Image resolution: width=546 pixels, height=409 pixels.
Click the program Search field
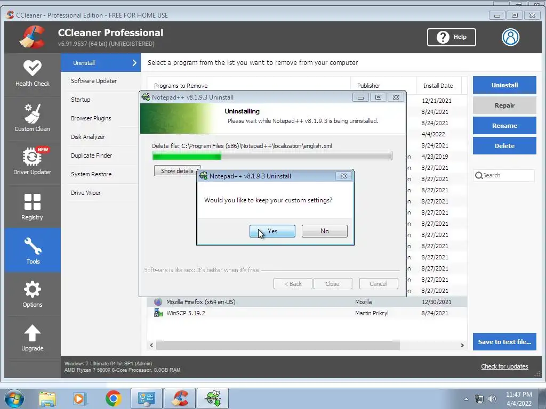pyautogui.click(x=504, y=175)
